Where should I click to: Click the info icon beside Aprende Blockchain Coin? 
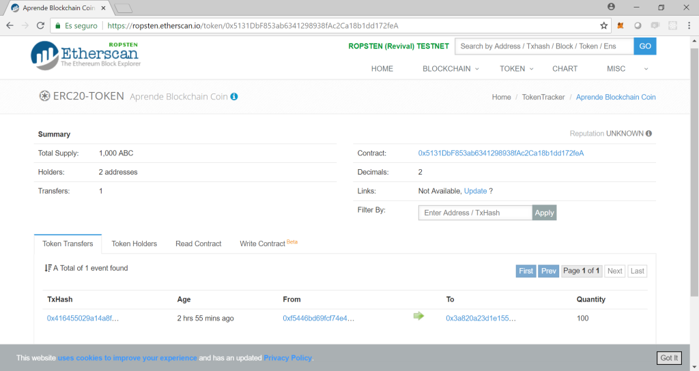pyautogui.click(x=234, y=97)
